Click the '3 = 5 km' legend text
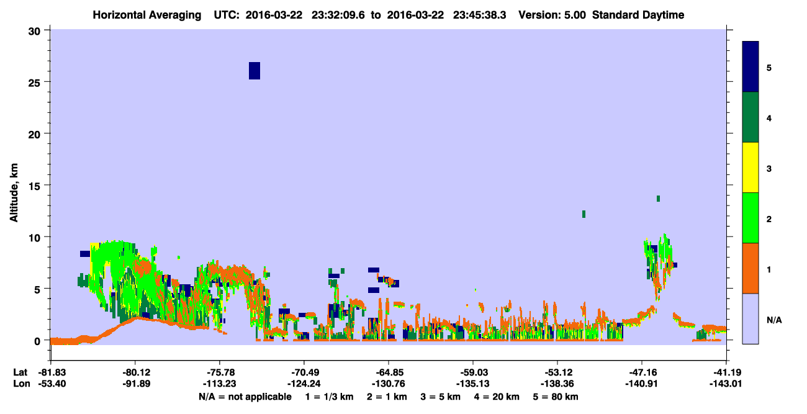 [x=440, y=397]
